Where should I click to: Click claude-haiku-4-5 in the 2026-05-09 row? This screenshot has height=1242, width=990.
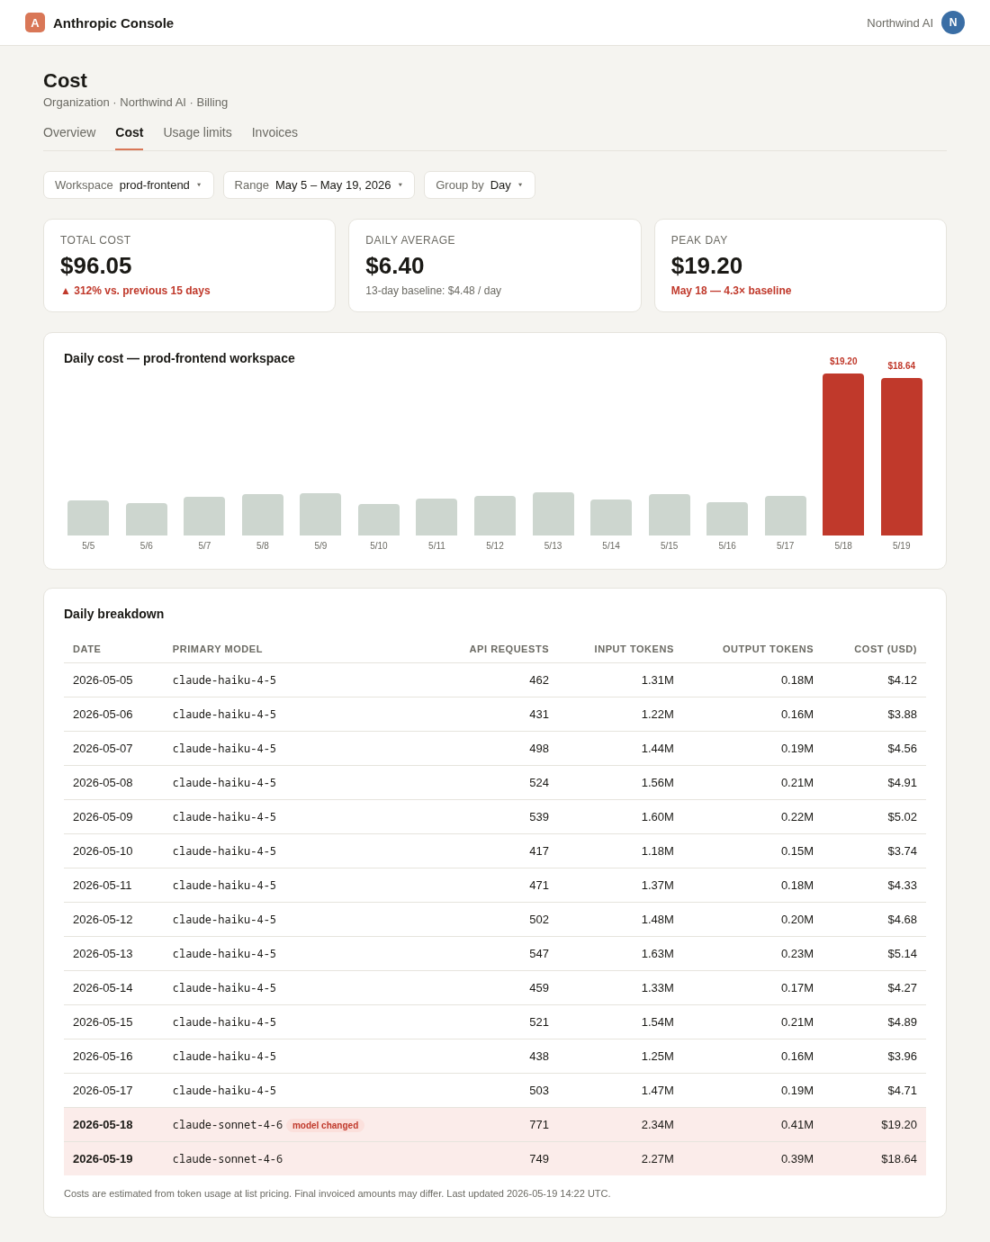coord(224,817)
